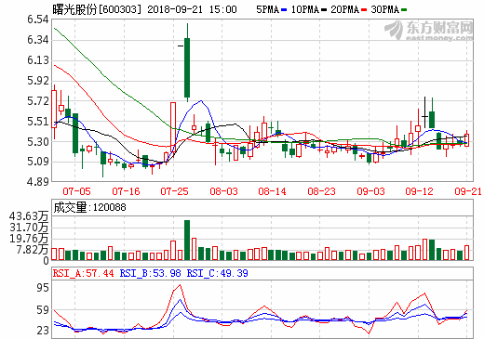Image resolution: width=484 pixels, height=339 pixels.
Task: Click the blue 5PMA legend color marker
Action: [x=284, y=10]
